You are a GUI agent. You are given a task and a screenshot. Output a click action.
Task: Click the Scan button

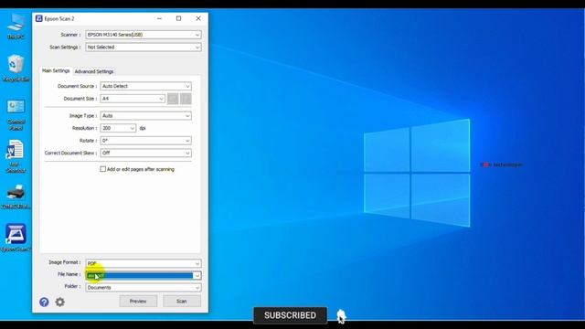pos(182,301)
